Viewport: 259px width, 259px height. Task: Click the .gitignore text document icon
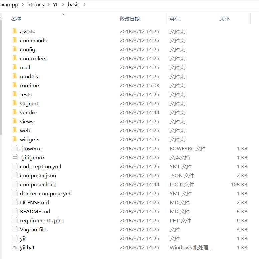pos(15,157)
